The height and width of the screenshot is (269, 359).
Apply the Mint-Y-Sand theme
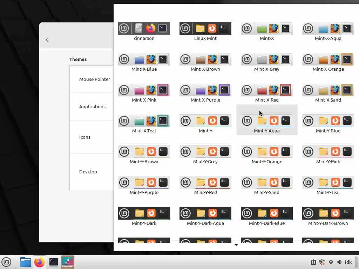tap(267, 186)
